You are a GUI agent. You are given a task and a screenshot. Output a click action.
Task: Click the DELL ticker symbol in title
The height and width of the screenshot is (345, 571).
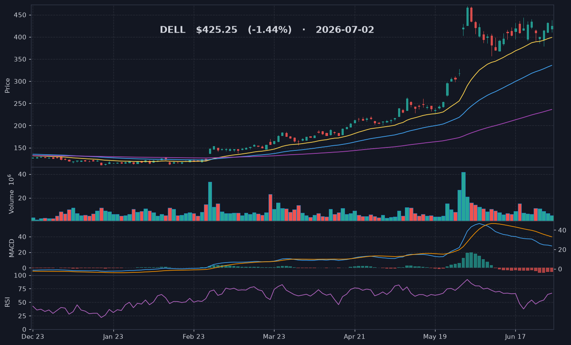click(172, 30)
